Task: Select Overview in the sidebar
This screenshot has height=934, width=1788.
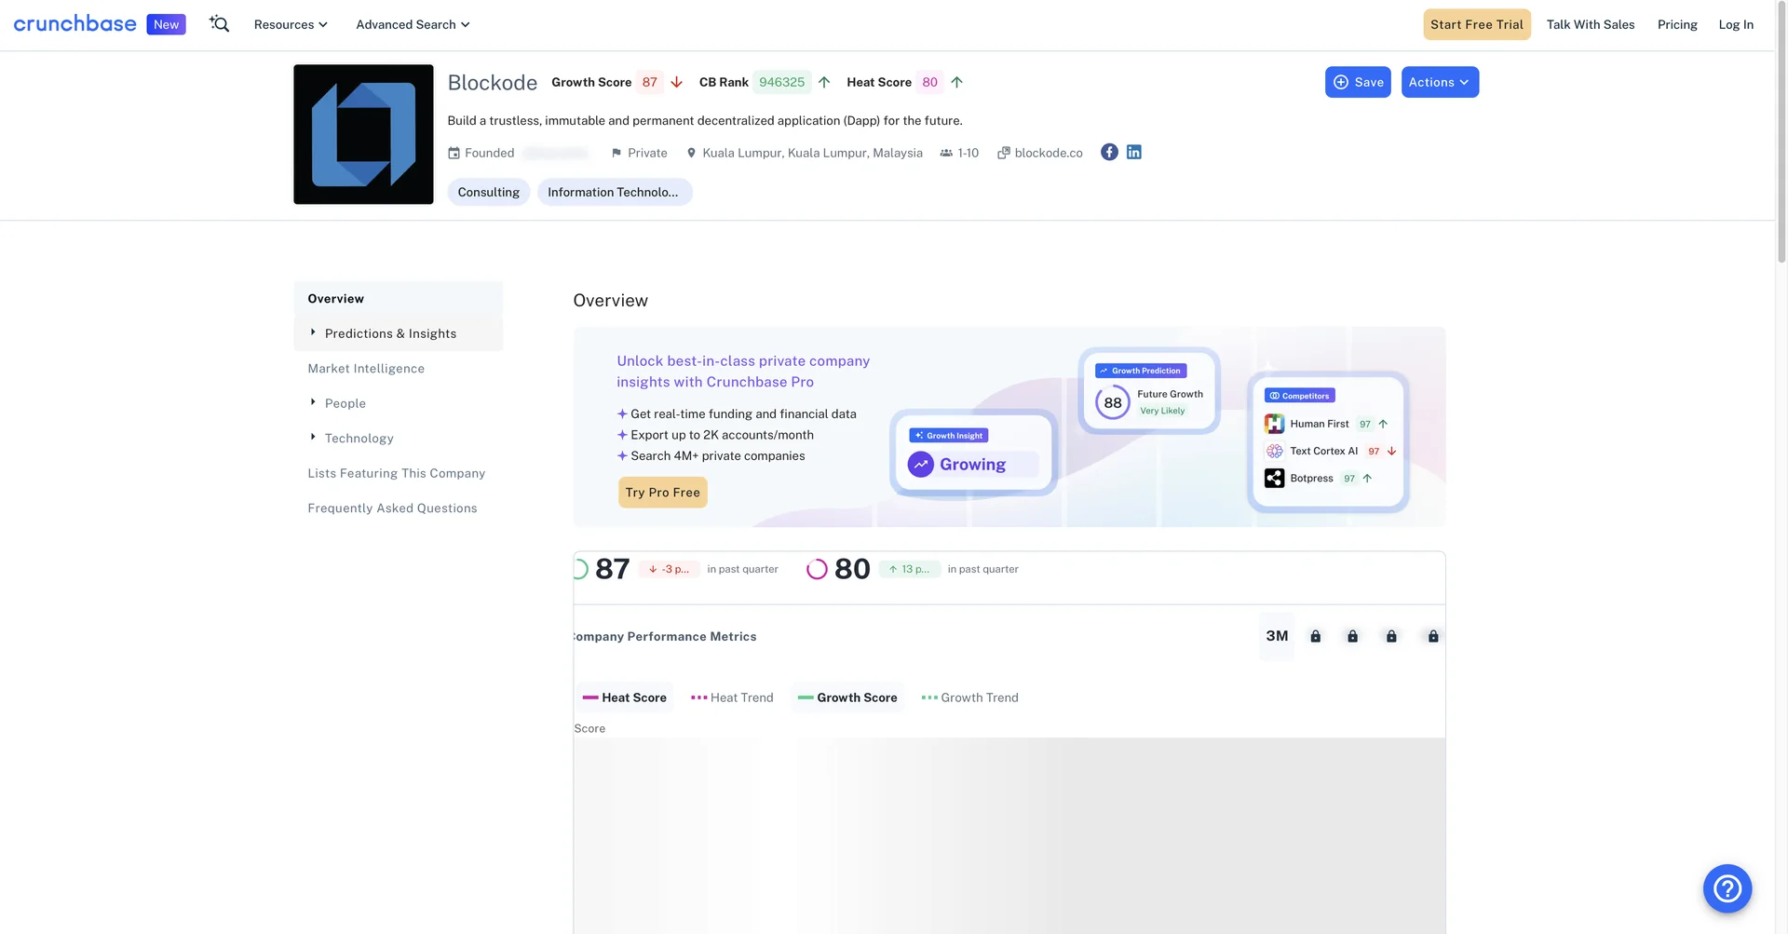Action: click(399, 299)
